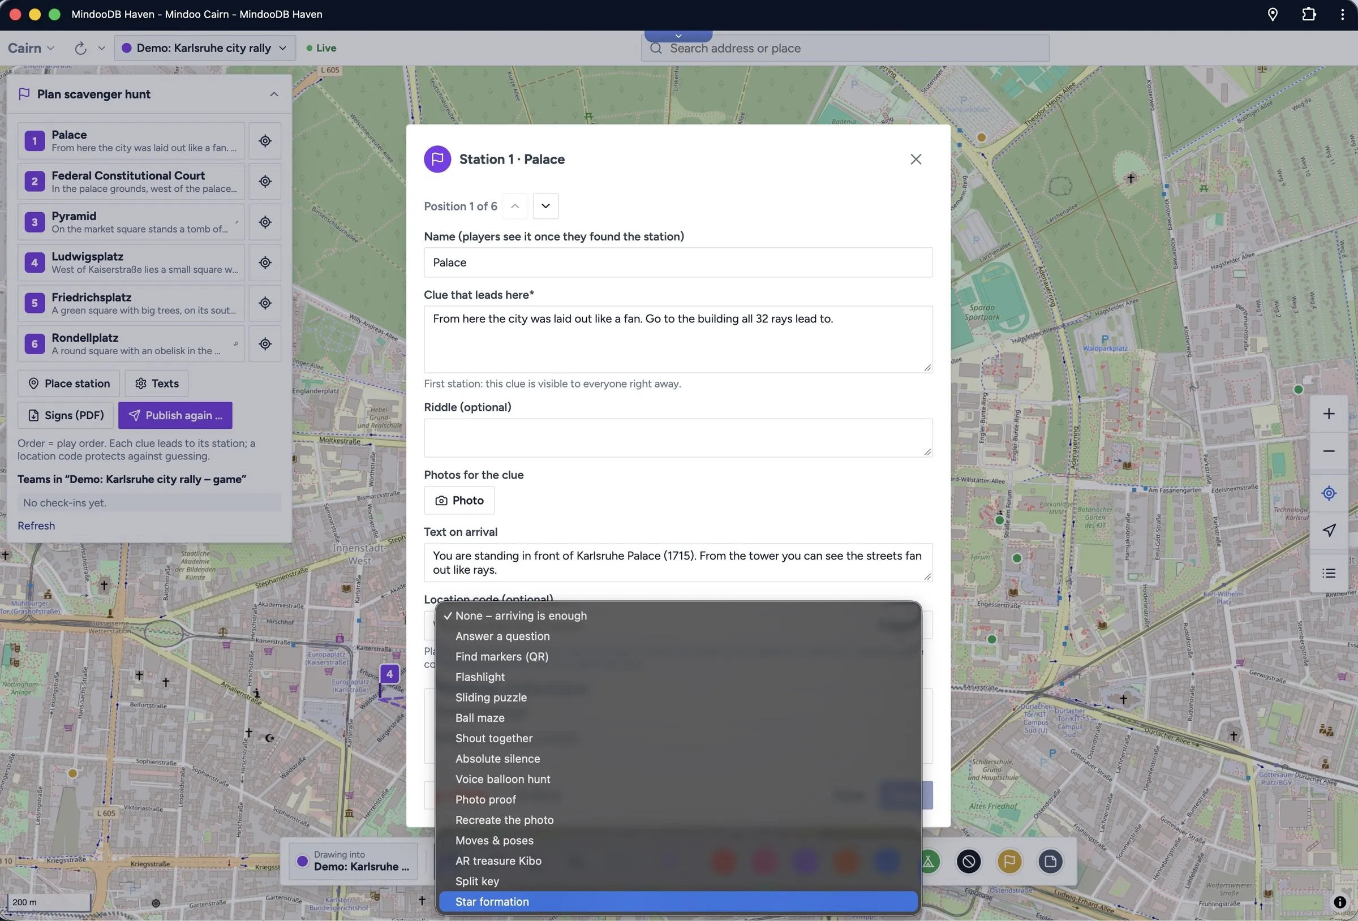Click the Name field containing Palace
This screenshot has height=921, width=1358.
tap(678, 262)
